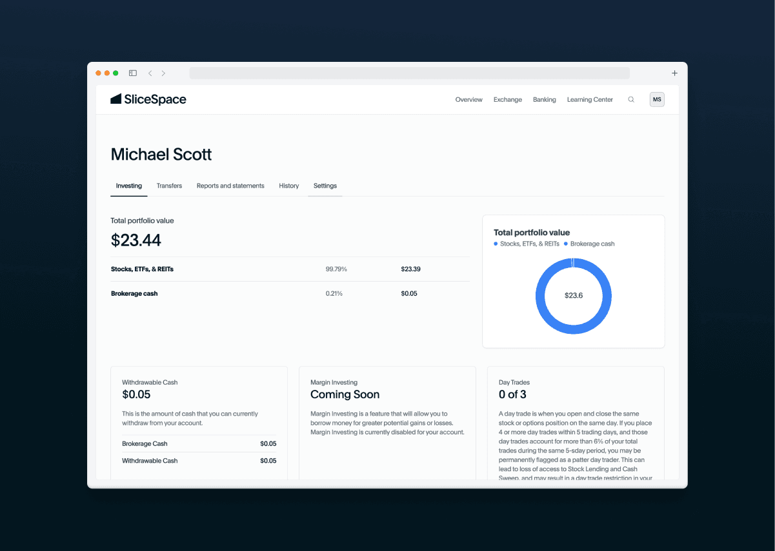The image size is (775, 551).
Task: Open a new tab with plus icon
Action: click(x=674, y=73)
